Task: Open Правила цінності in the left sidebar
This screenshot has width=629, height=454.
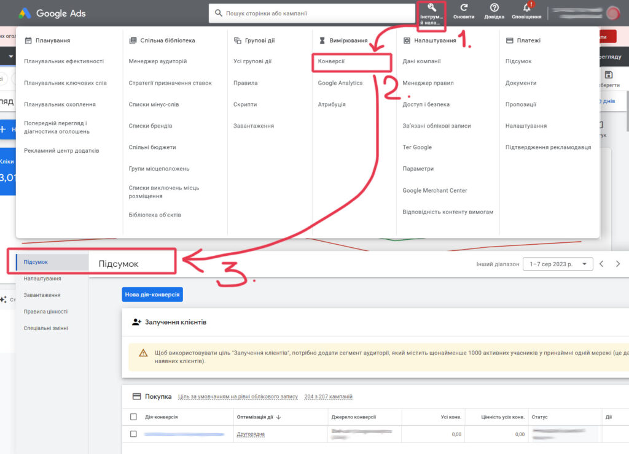Action: (x=45, y=312)
